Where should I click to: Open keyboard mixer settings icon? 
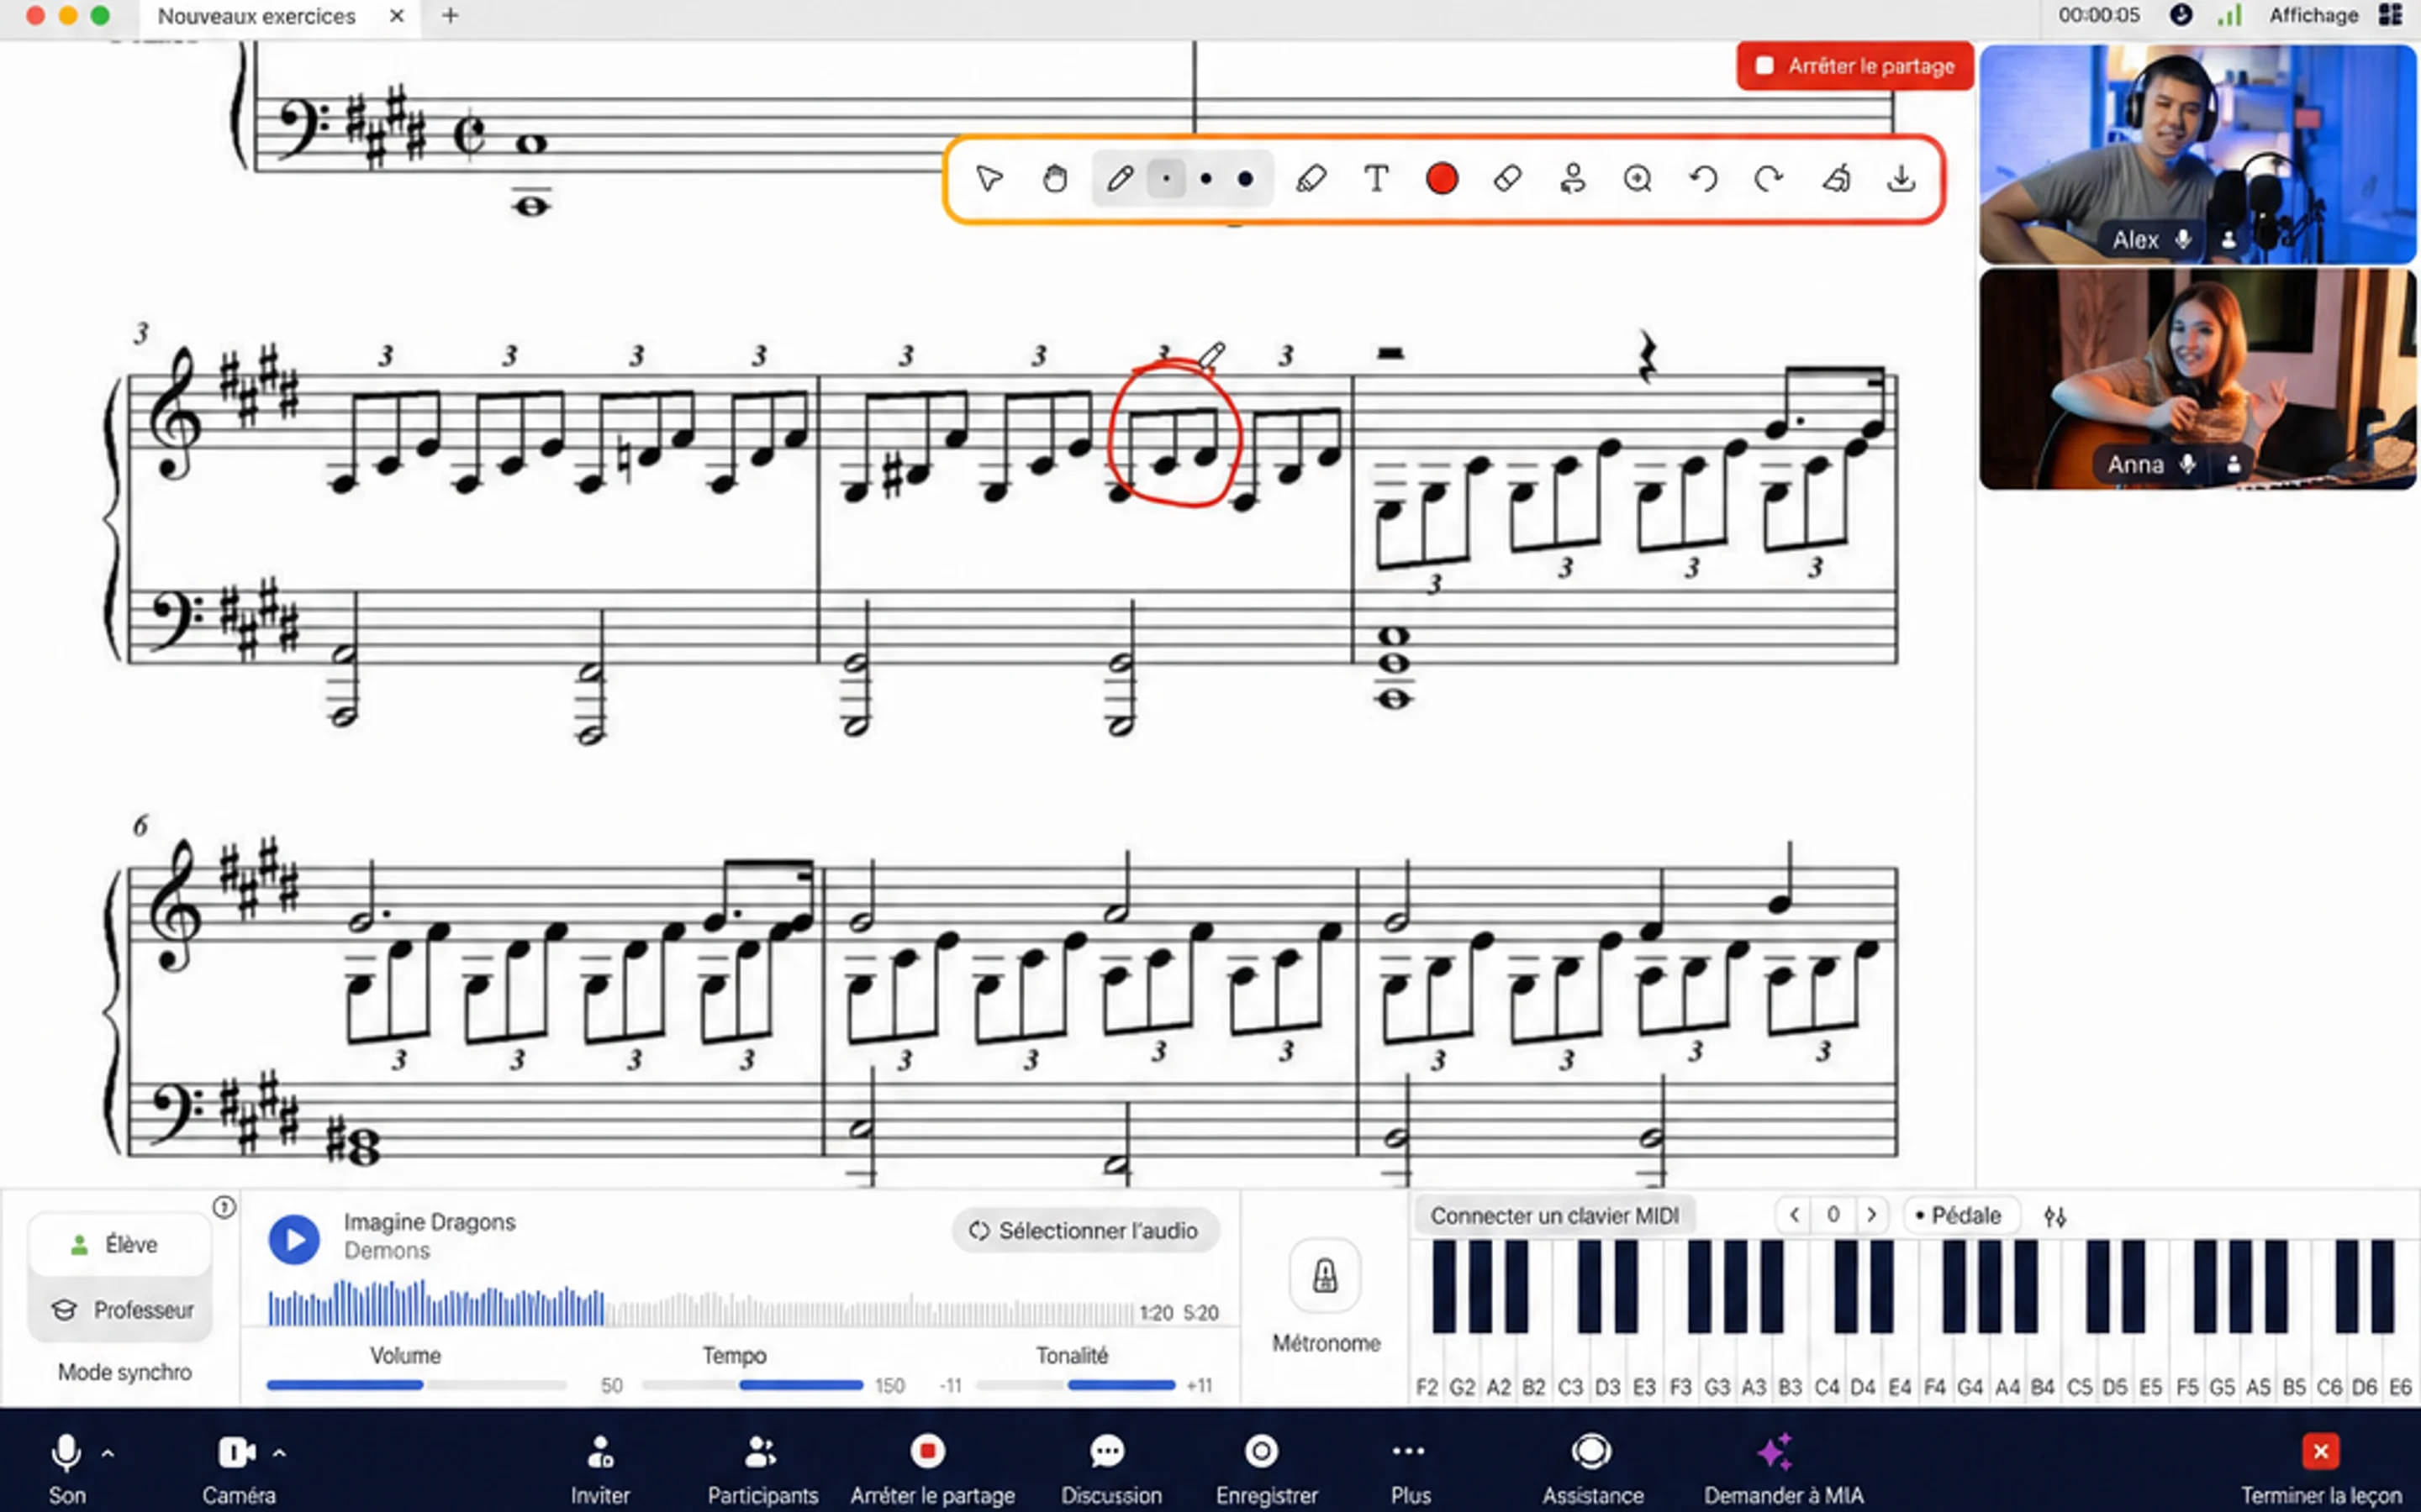click(2054, 1216)
